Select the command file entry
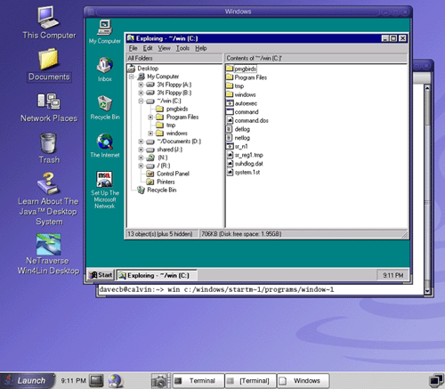The width and height of the screenshot is (445, 389). 242,112
